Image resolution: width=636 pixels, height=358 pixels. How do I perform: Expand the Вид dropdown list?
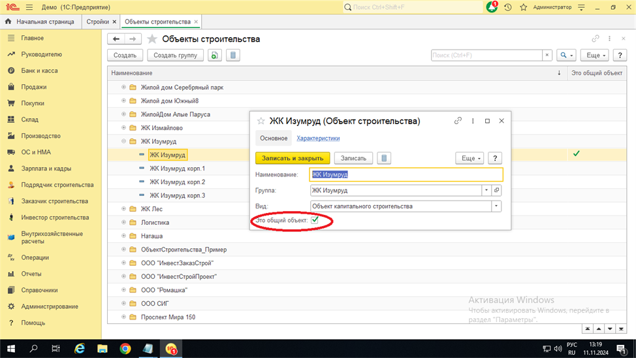(x=496, y=206)
